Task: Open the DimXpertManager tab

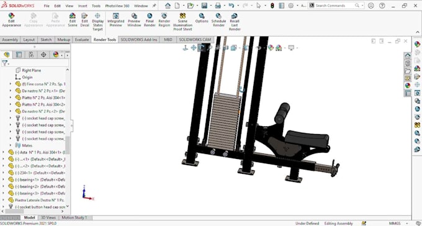Action: [x=43, y=55]
